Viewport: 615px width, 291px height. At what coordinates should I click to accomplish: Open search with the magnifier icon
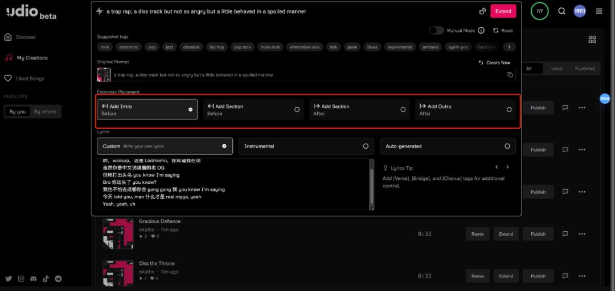pyautogui.click(x=561, y=11)
